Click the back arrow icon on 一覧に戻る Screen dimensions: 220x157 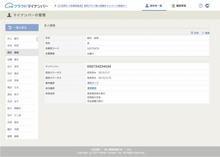(10, 27)
